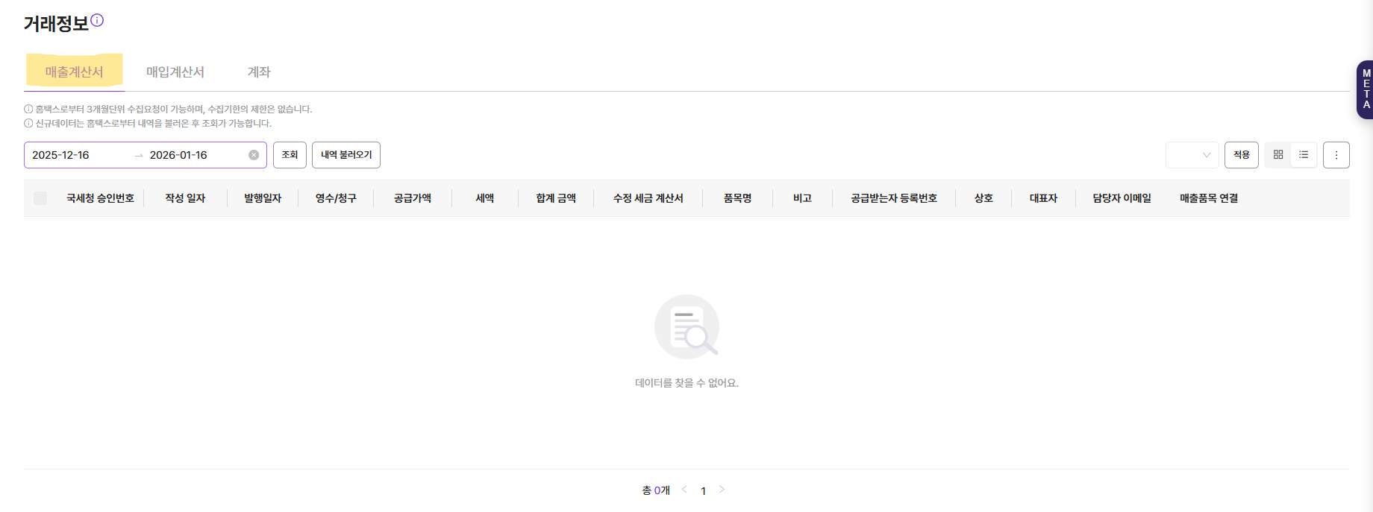Go to previous page arrow
1373x512 pixels.
(684, 490)
